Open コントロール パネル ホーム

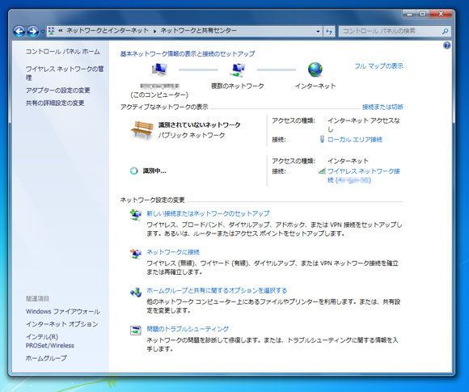(x=63, y=52)
